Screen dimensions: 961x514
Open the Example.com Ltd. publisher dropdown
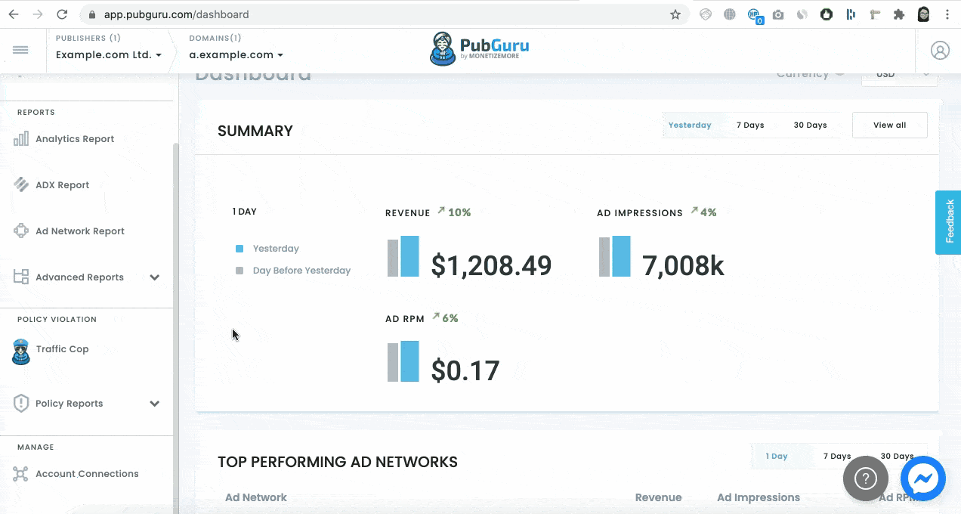tap(109, 54)
